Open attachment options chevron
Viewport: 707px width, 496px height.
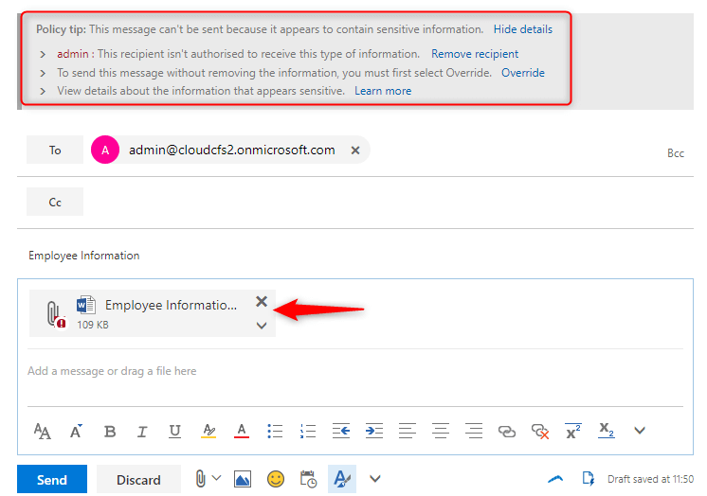pyautogui.click(x=262, y=326)
